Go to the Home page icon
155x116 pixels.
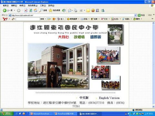coord(36,10)
